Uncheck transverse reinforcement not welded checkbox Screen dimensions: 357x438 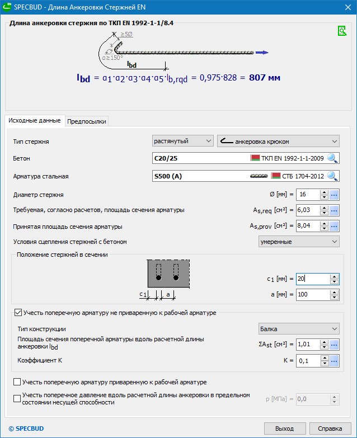[18, 313]
